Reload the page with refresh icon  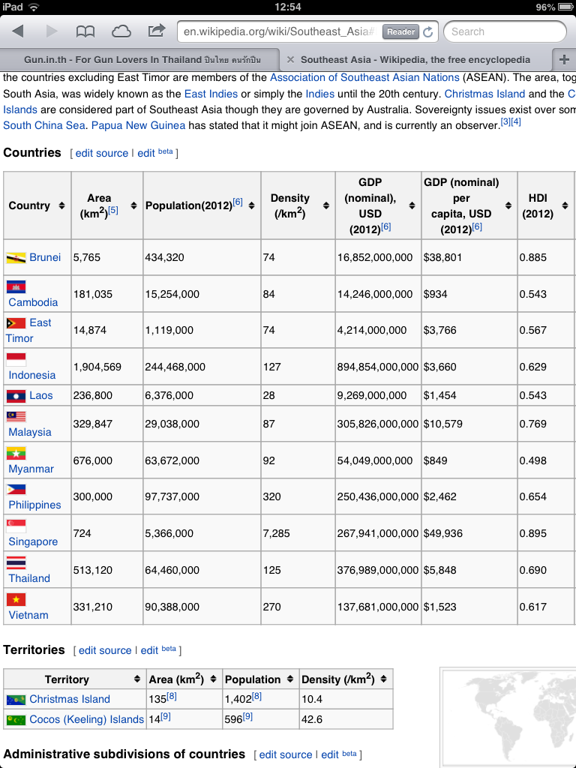click(x=428, y=31)
